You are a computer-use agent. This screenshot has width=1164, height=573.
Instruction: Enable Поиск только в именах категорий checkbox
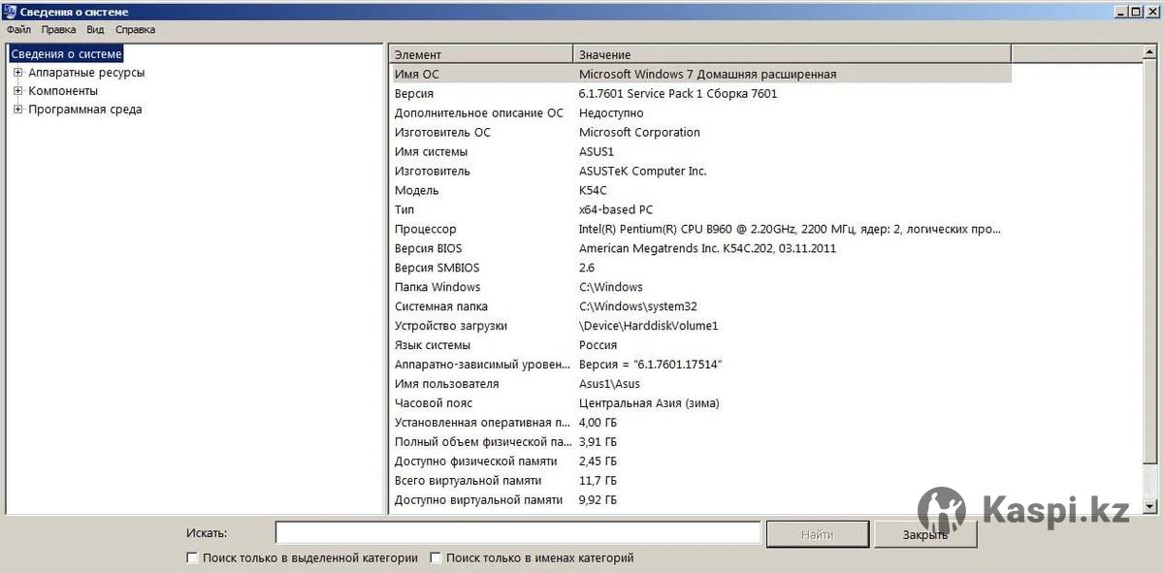(436, 558)
